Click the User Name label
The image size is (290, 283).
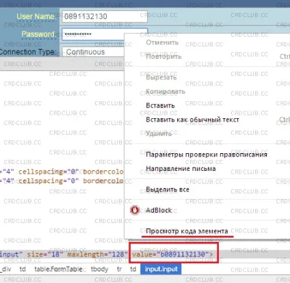point(36,16)
